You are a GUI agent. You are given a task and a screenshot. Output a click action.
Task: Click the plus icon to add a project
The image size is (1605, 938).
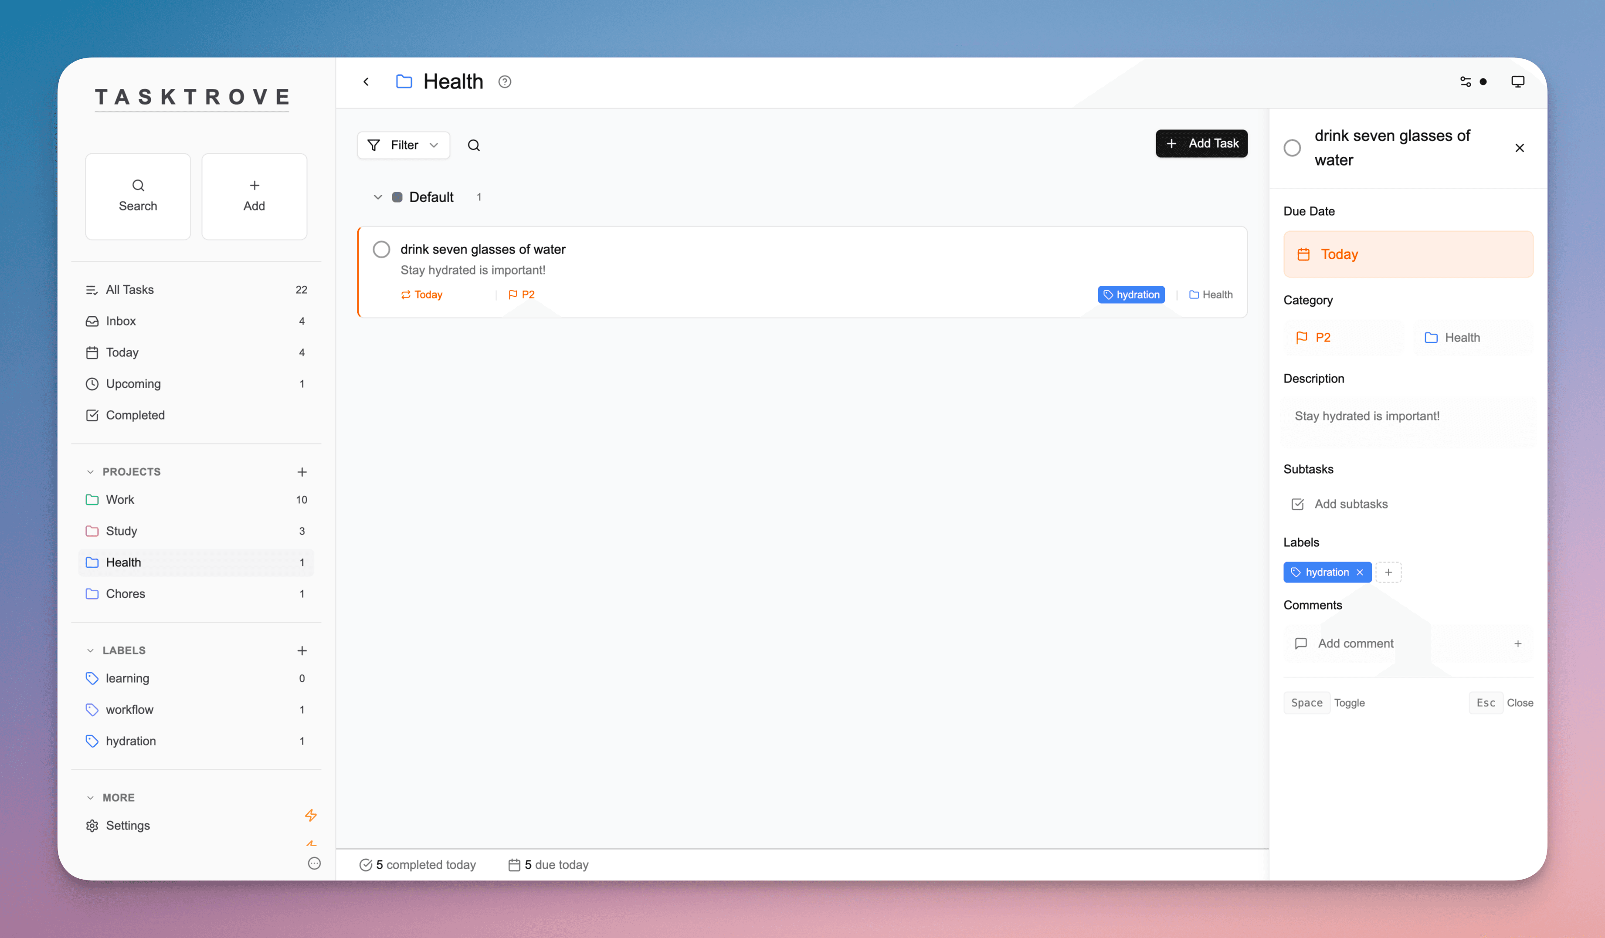[302, 472]
